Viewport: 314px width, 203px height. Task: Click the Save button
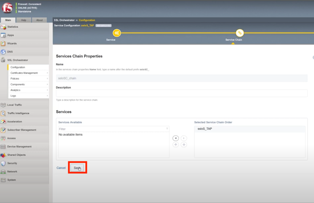click(x=77, y=168)
